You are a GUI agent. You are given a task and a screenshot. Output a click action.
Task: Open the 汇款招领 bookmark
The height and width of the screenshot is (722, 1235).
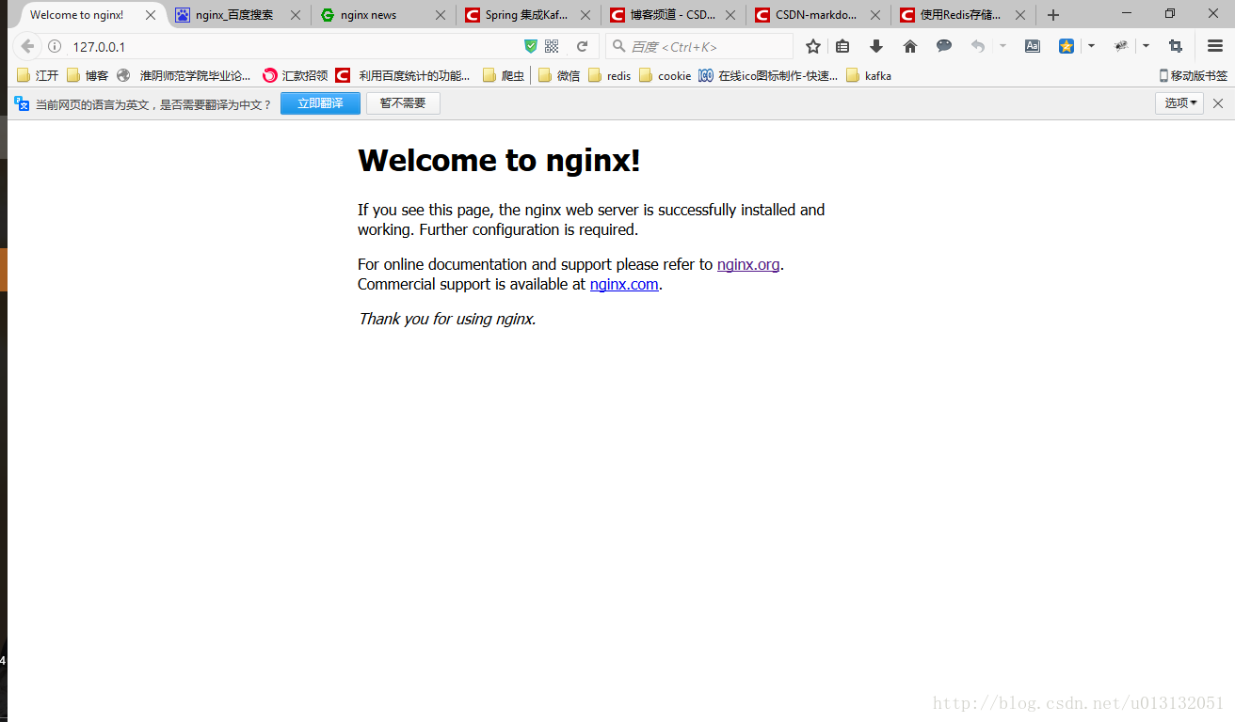tap(295, 76)
